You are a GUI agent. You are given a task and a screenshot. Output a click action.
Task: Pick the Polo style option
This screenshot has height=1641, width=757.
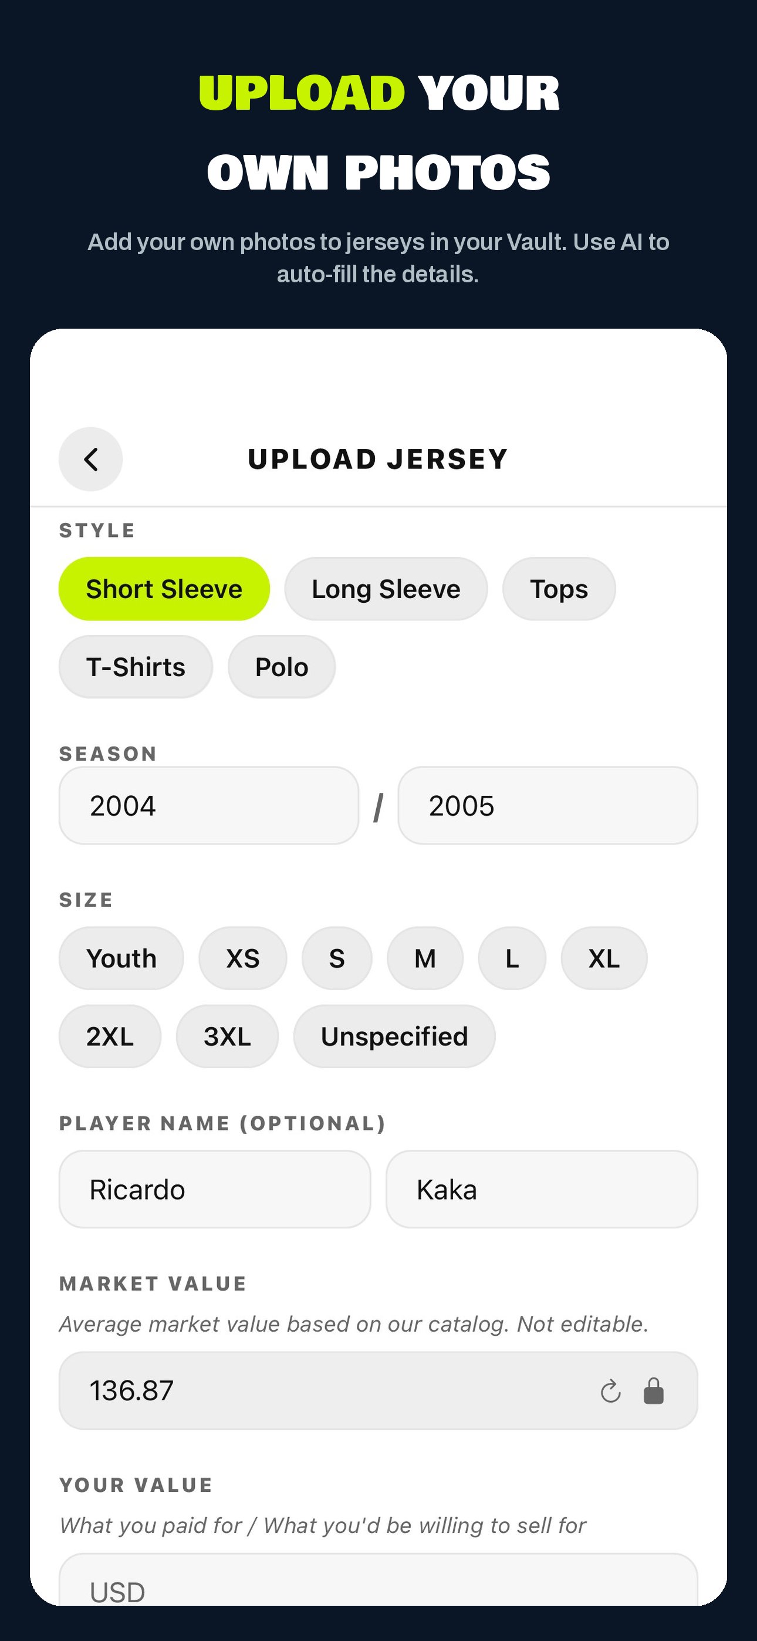click(x=282, y=666)
